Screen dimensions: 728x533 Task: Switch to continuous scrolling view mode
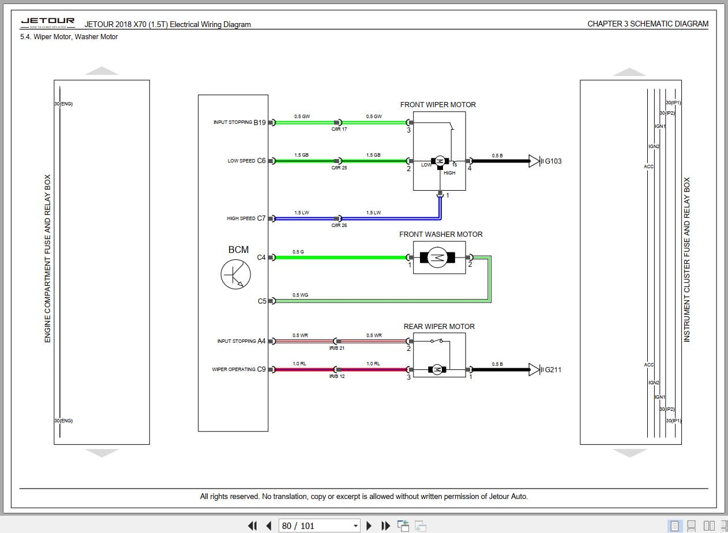pos(692,526)
